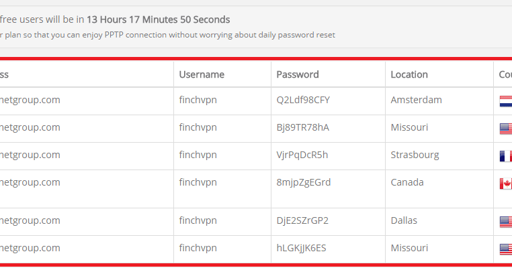Click the US flag beside Bj89TR78hA row
Screen dimensions: 512x268
point(506,129)
